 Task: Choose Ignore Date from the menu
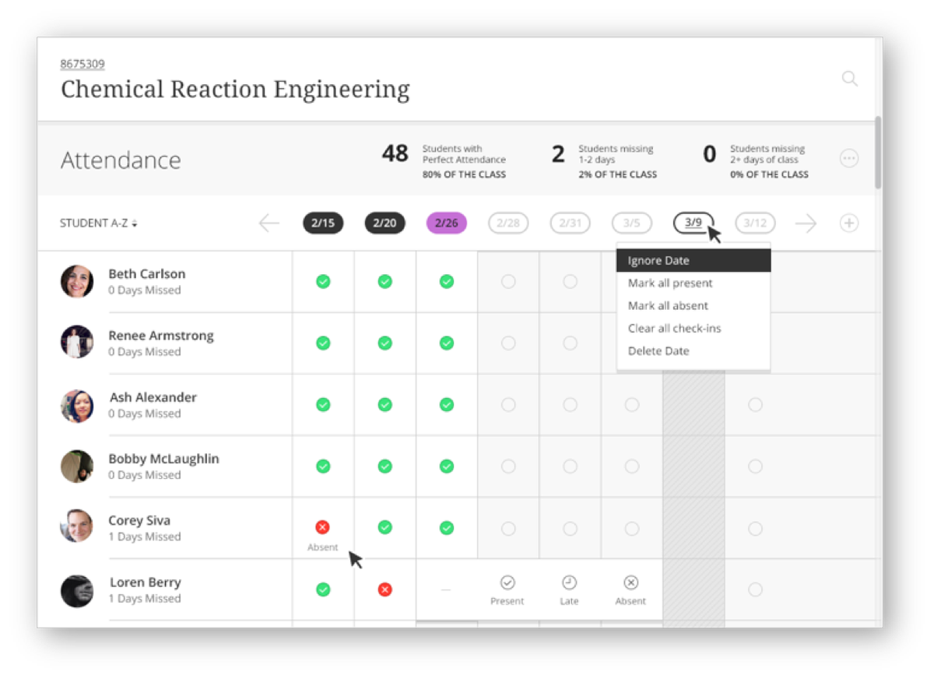(x=693, y=261)
